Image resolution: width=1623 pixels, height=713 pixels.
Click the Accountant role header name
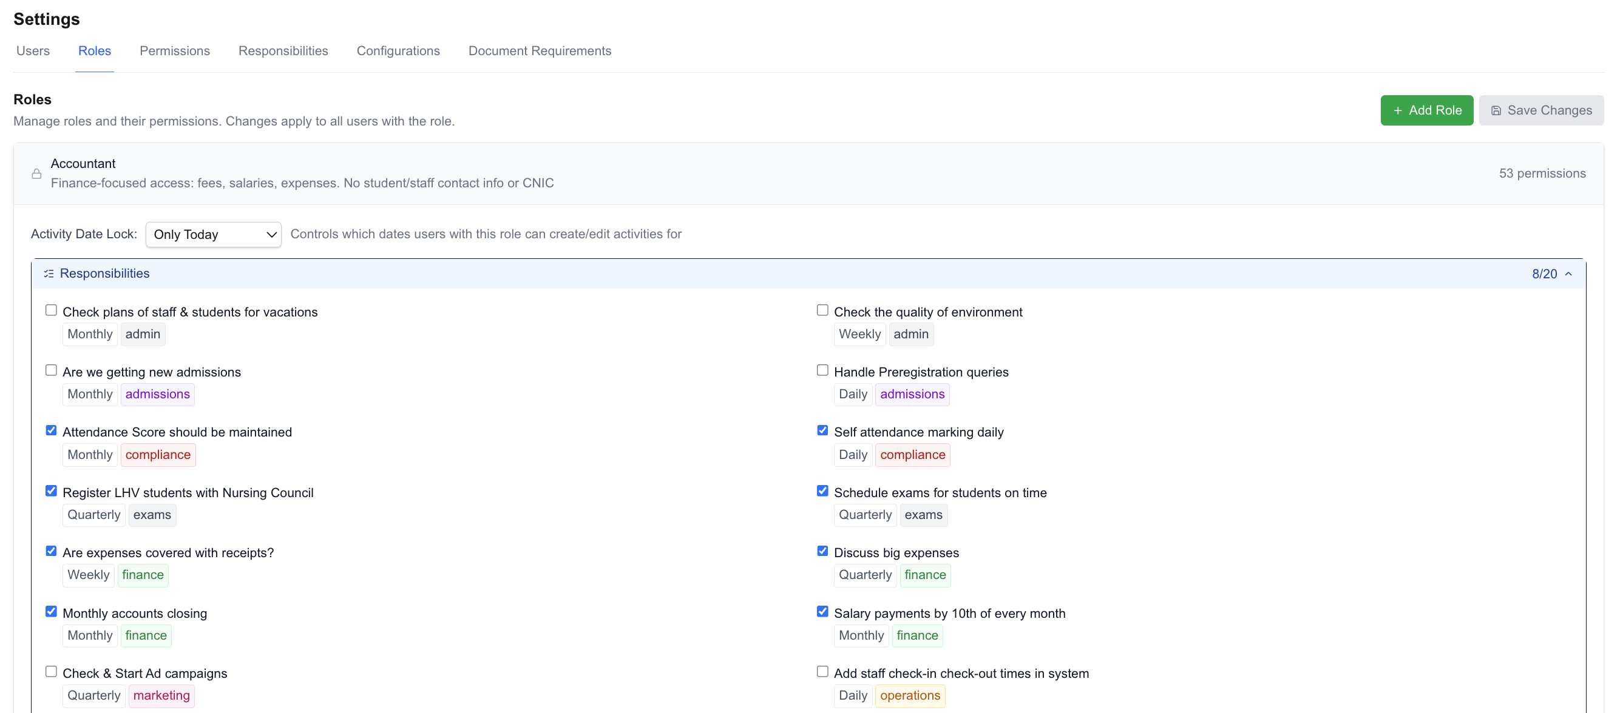coord(83,164)
